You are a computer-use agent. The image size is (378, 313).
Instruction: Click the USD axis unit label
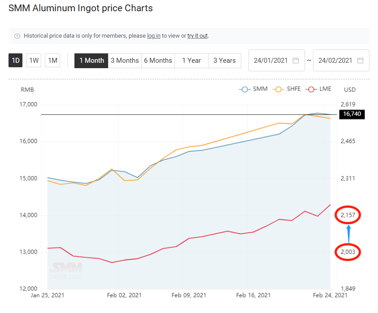tap(350, 90)
